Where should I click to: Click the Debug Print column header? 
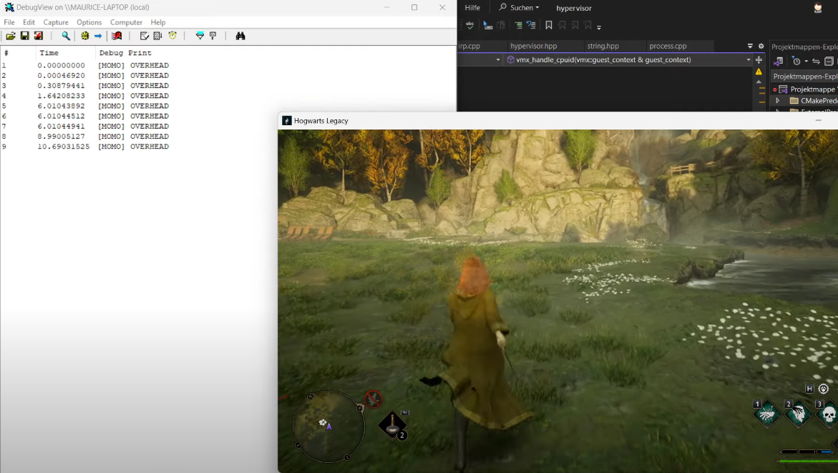click(x=125, y=53)
